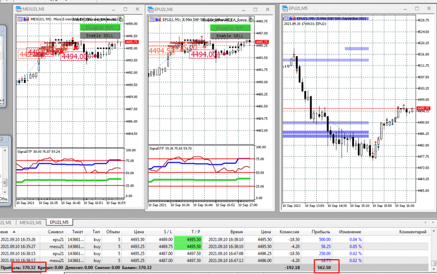Click the T / P column header
Image resolution: width=437 pixels, height=274 pixels.
click(196, 231)
